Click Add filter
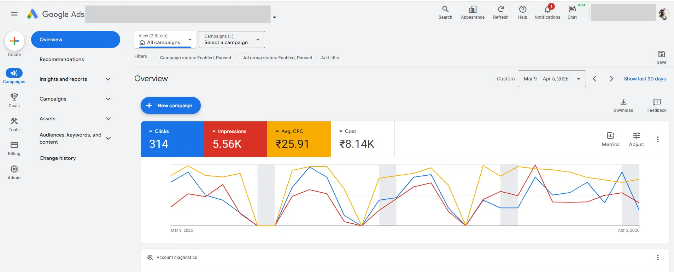Image resolution: width=674 pixels, height=272 pixels. 330,58
